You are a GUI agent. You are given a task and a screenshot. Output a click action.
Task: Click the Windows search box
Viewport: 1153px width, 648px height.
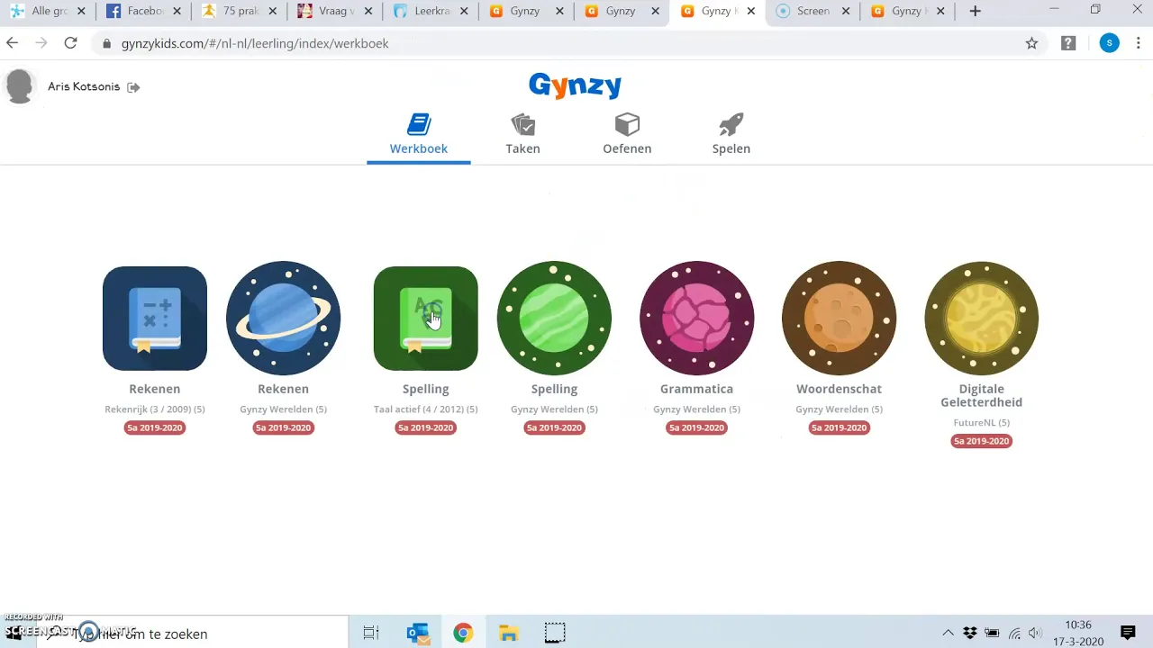[194, 634]
